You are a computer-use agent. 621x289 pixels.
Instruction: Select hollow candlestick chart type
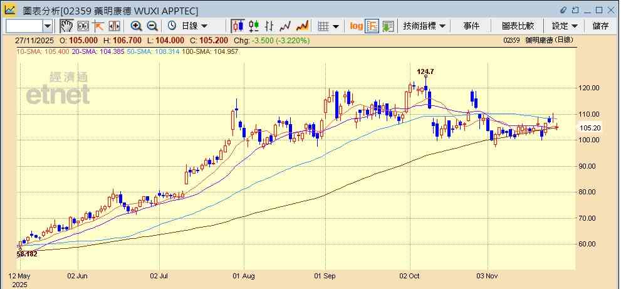253,26
